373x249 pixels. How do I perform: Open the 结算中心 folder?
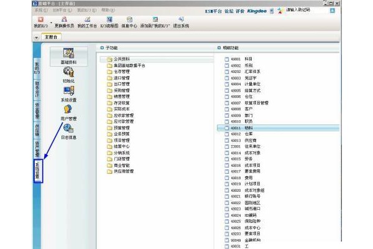click(118, 146)
